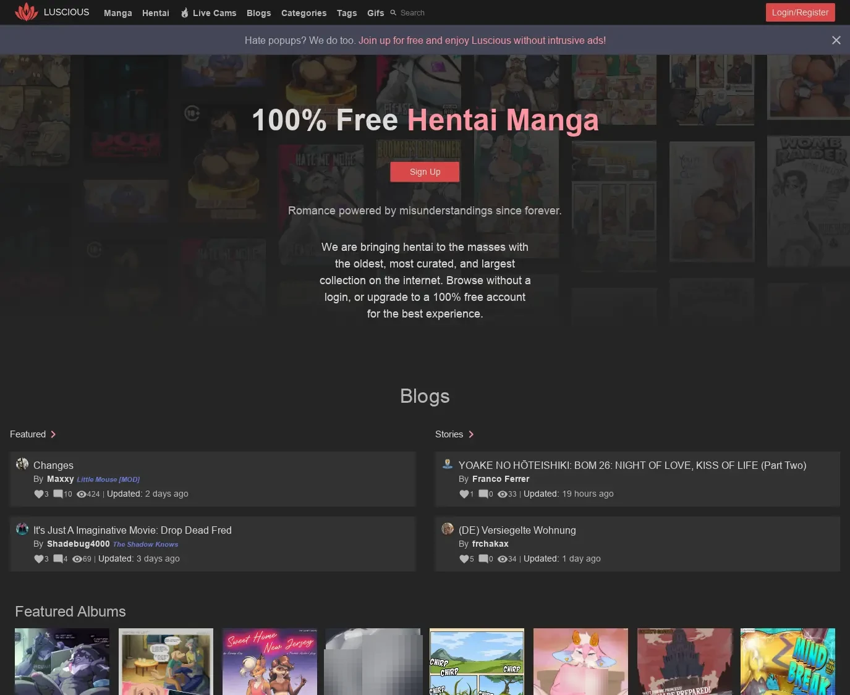
Task: Visit author Maxxy's profile
Action: [61, 479]
